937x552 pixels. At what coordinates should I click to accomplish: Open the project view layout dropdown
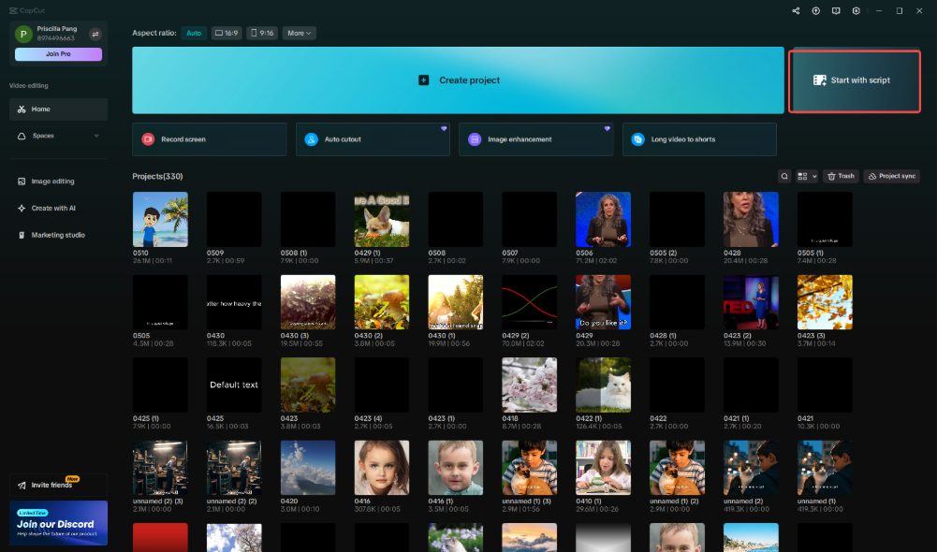pos(806,176)
